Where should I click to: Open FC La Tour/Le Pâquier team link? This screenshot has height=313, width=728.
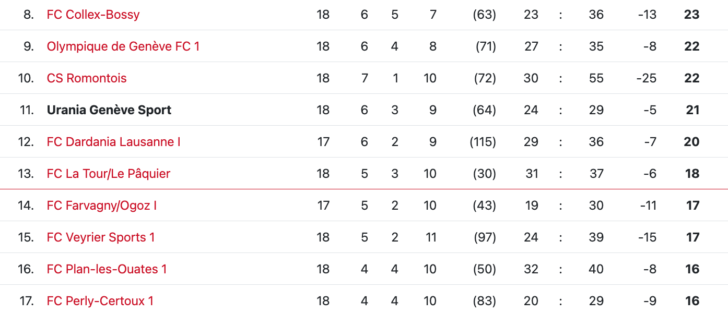[x=108, y=174]
